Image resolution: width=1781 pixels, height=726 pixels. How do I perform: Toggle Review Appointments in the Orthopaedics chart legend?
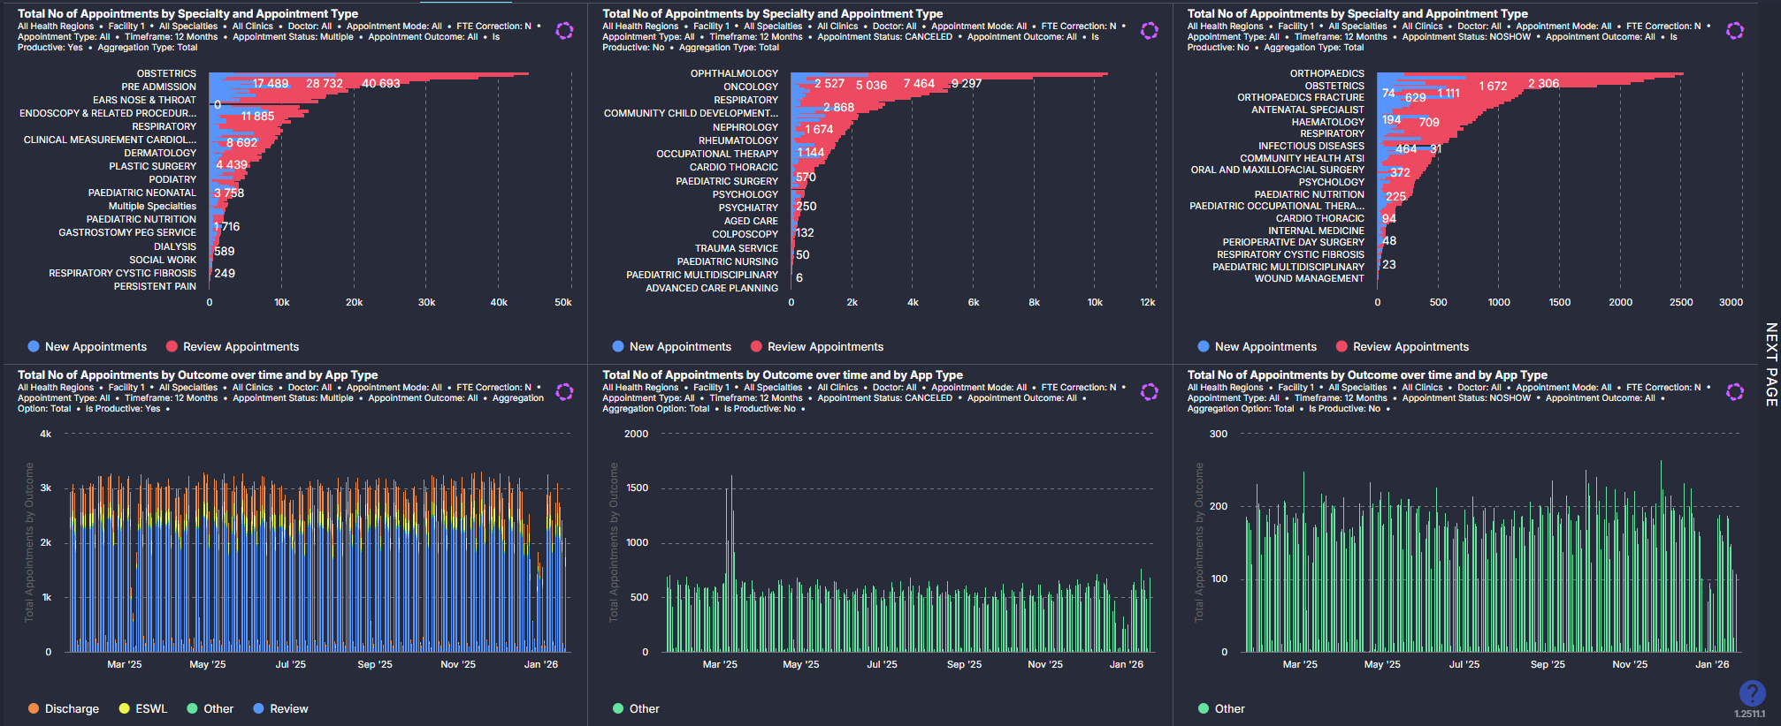pos(1402,347)
